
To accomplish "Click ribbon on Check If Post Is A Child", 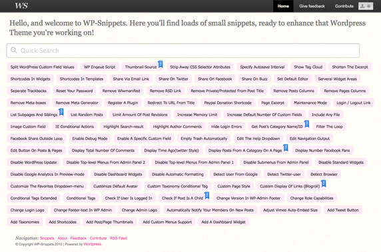I will coord(206,195).
